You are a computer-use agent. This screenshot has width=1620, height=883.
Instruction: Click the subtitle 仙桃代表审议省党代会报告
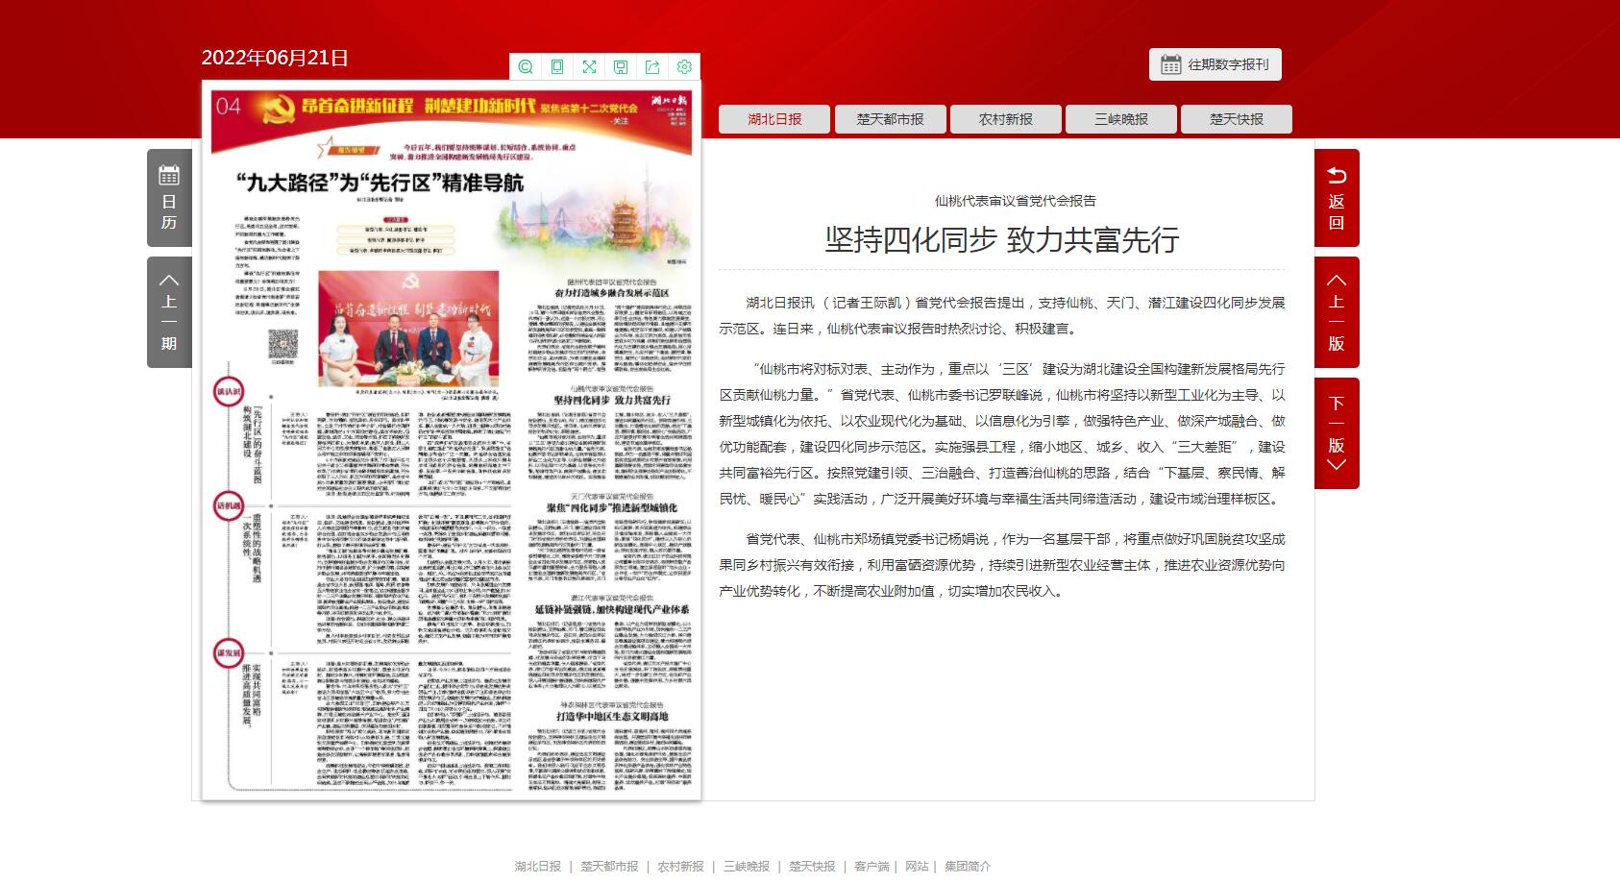coord(1016,201)
